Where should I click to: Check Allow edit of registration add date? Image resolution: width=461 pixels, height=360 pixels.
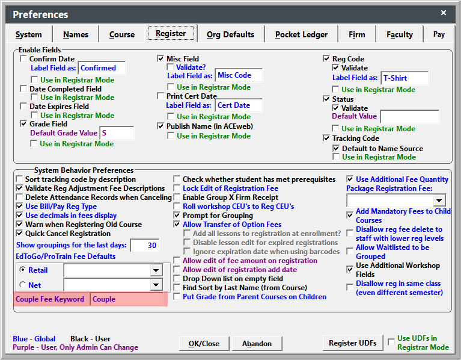click(177, 269)
